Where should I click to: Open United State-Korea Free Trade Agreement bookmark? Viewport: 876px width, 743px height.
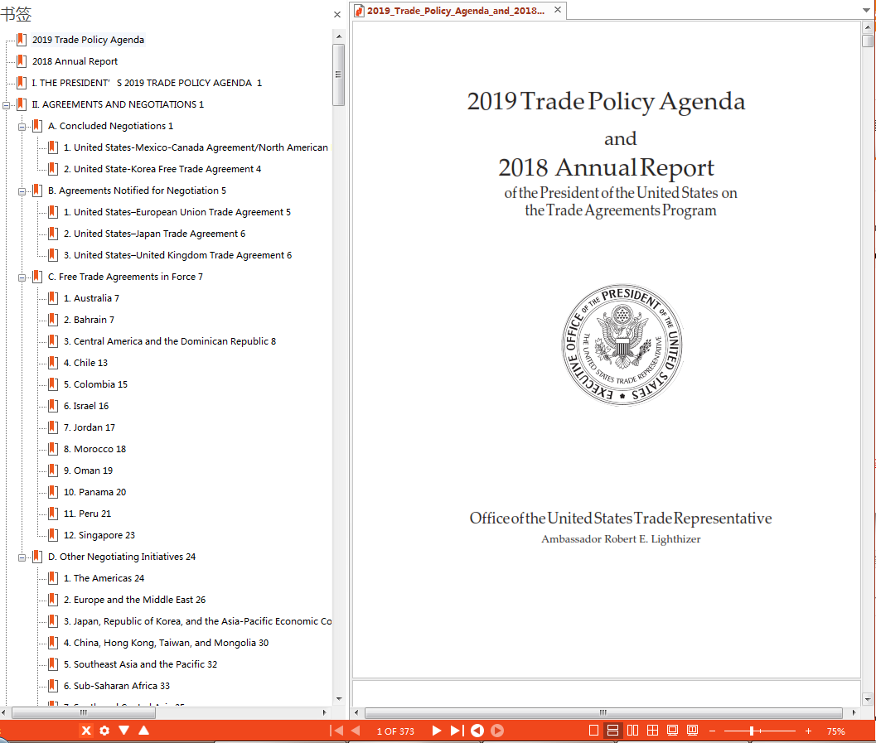[x=162, y=169]
